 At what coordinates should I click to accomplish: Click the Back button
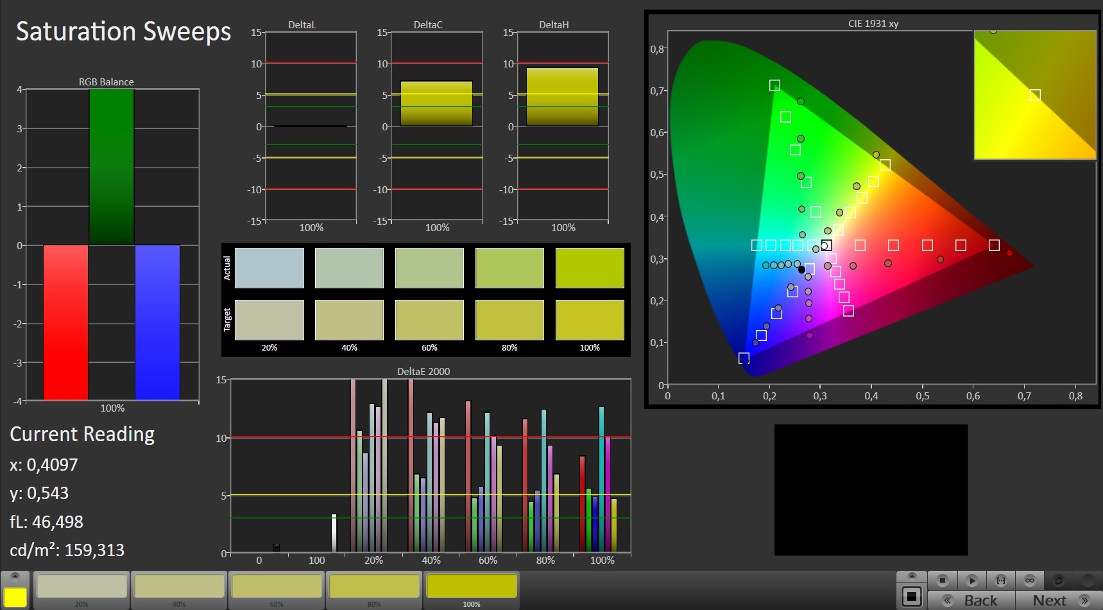pos(971,600)
